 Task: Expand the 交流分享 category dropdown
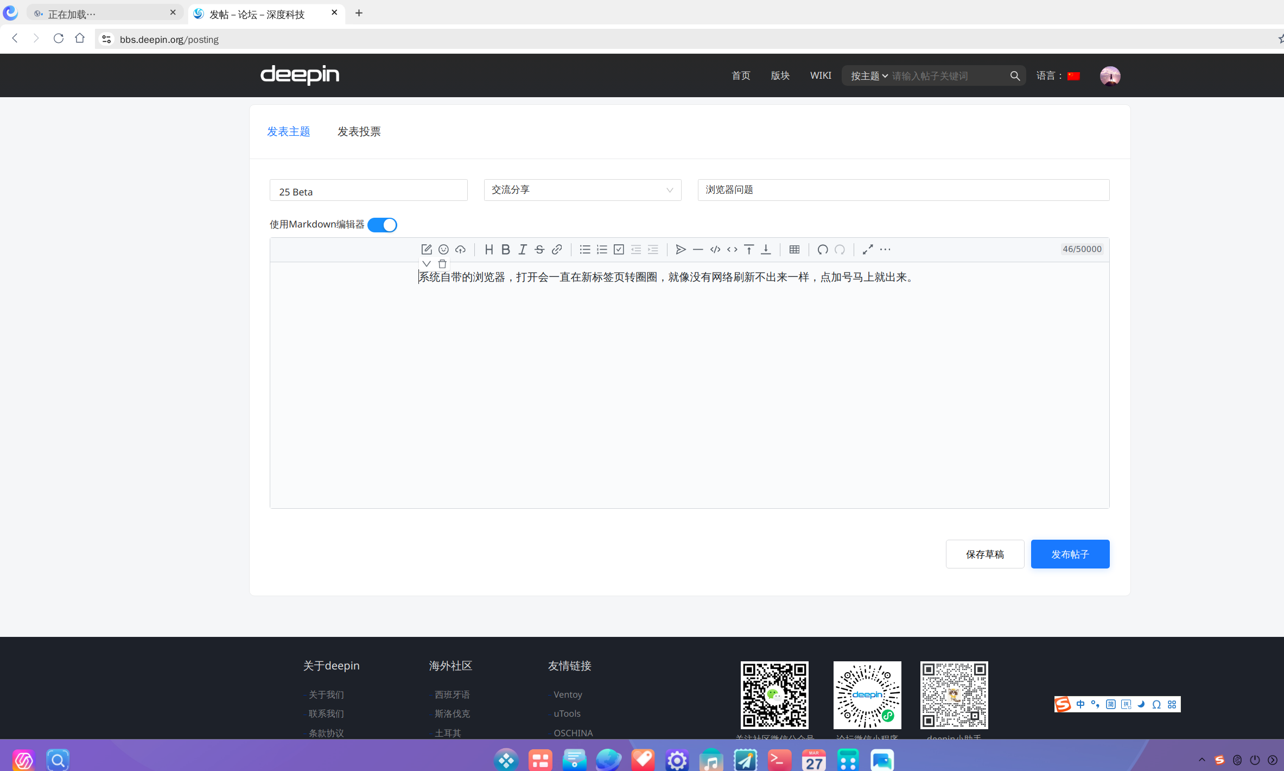point(582,190)
